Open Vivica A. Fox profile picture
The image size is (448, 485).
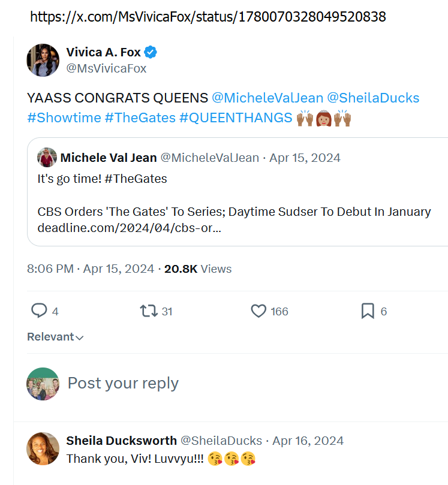click(43, 60)
